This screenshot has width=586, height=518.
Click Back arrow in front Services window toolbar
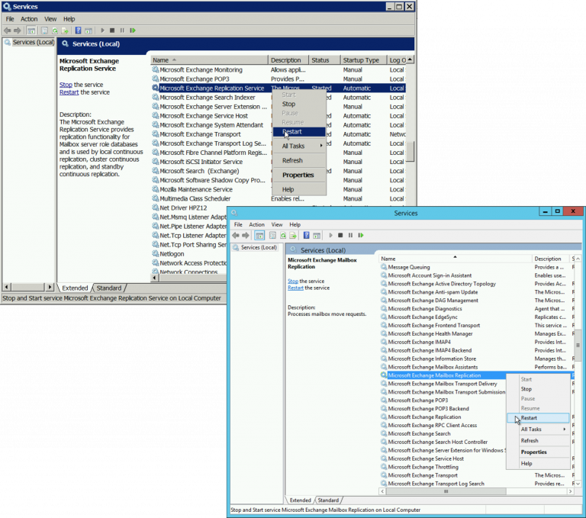236,236
